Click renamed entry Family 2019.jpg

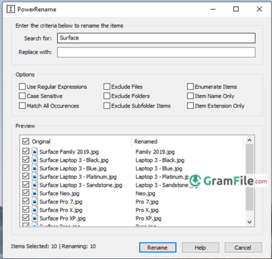(x=155, y=152)
